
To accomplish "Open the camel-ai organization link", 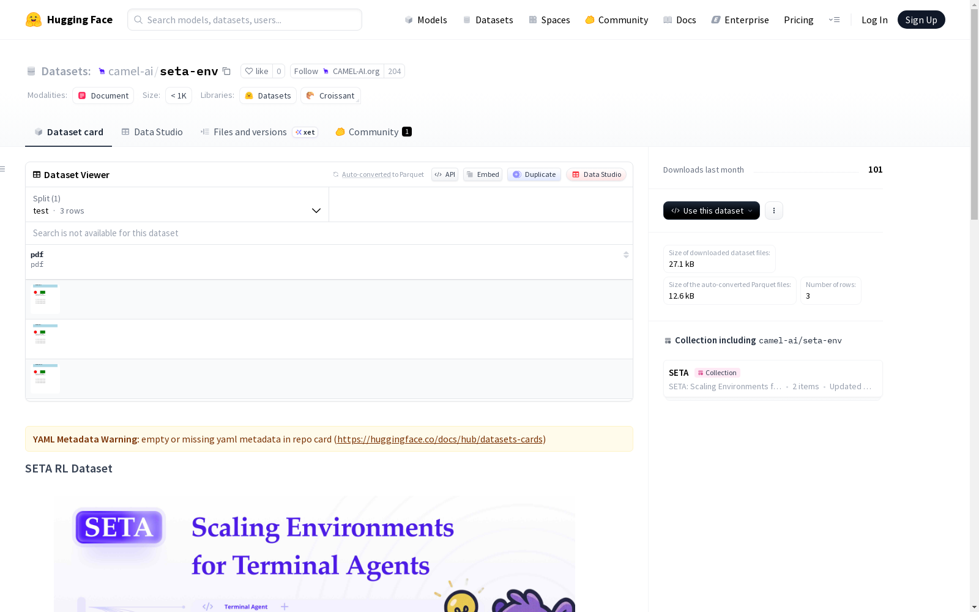I will click(130, 71).
